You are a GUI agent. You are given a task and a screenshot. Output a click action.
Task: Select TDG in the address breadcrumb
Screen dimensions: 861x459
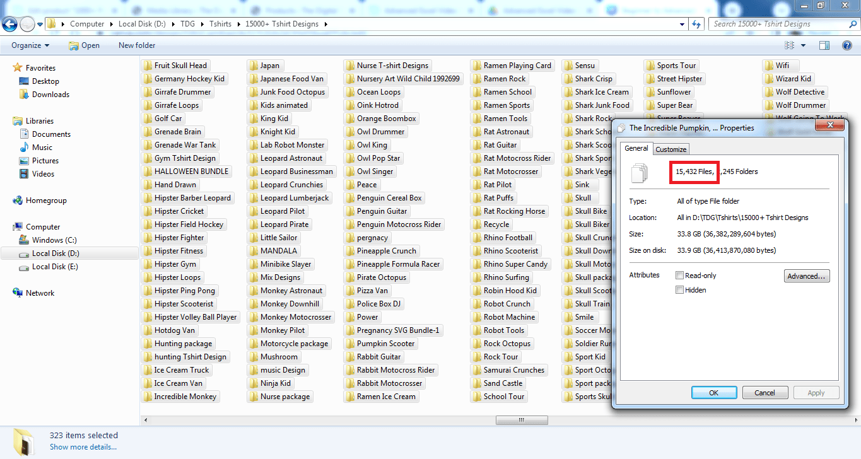(187, 24)
